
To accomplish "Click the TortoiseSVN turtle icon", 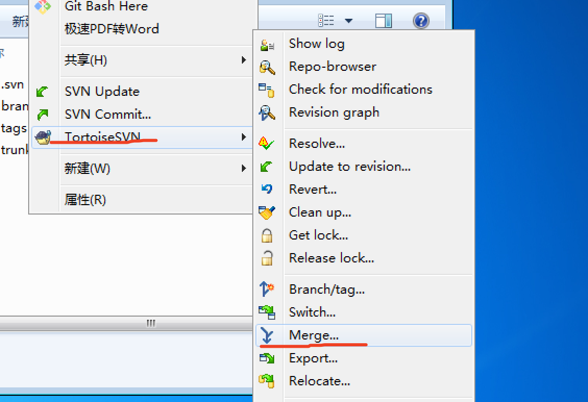I will [43, 137].
